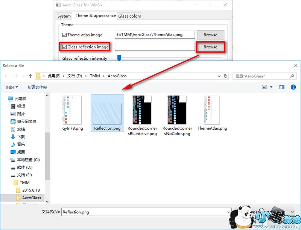Close the Select a file dialog
Screen dimensions: 301x230
coord(296,65)
